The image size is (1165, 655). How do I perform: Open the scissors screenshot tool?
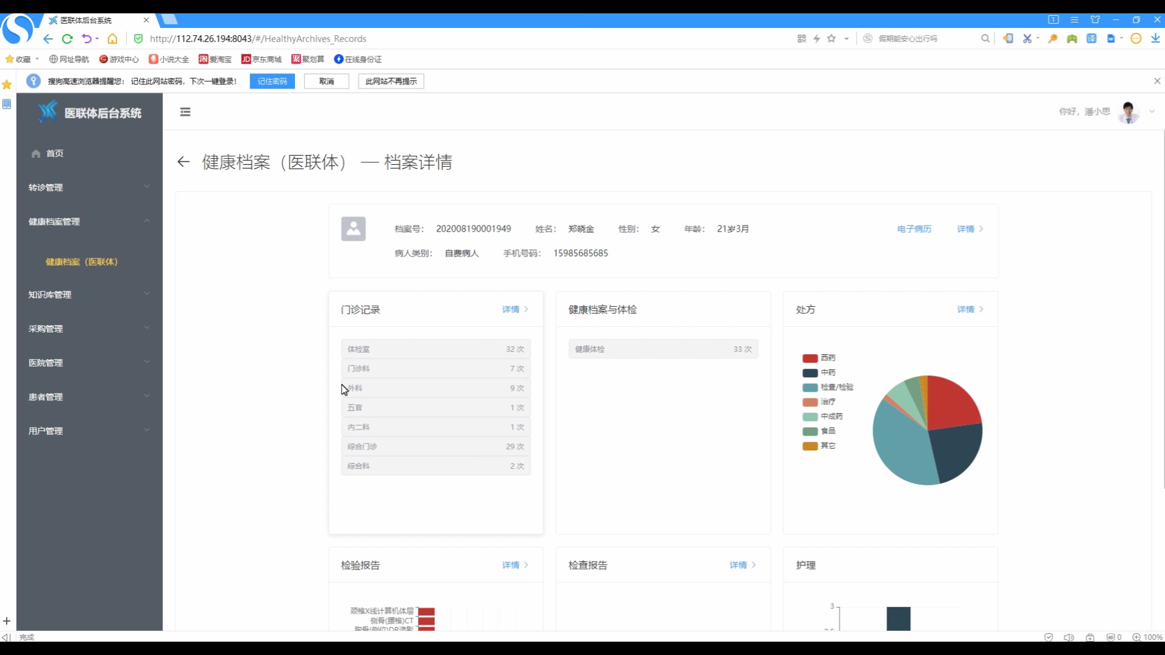click(x=1027, y=38)
